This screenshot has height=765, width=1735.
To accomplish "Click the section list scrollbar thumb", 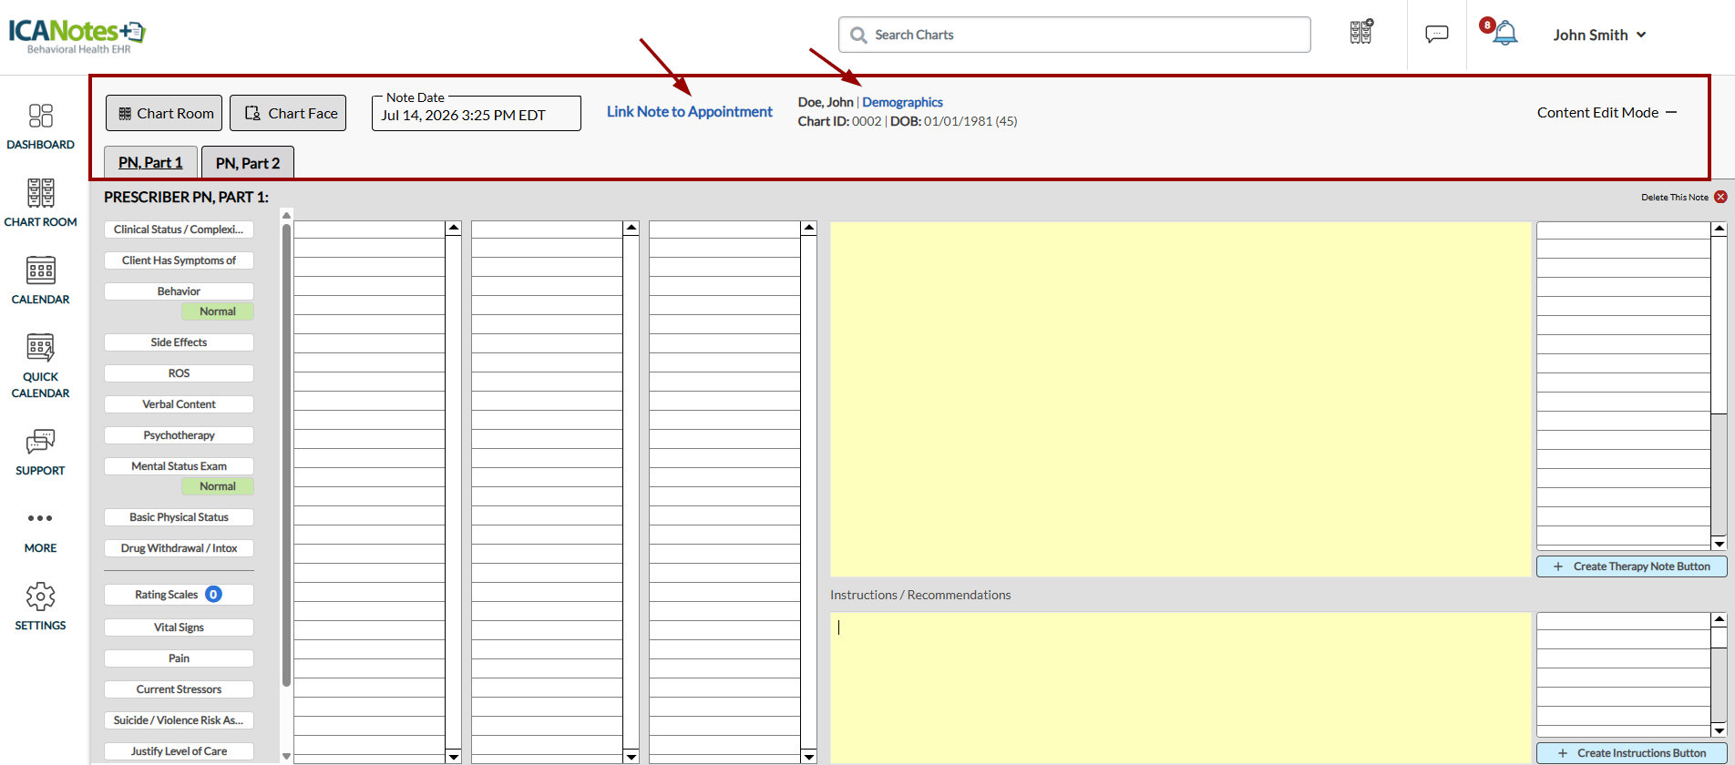I will (286, 455).
